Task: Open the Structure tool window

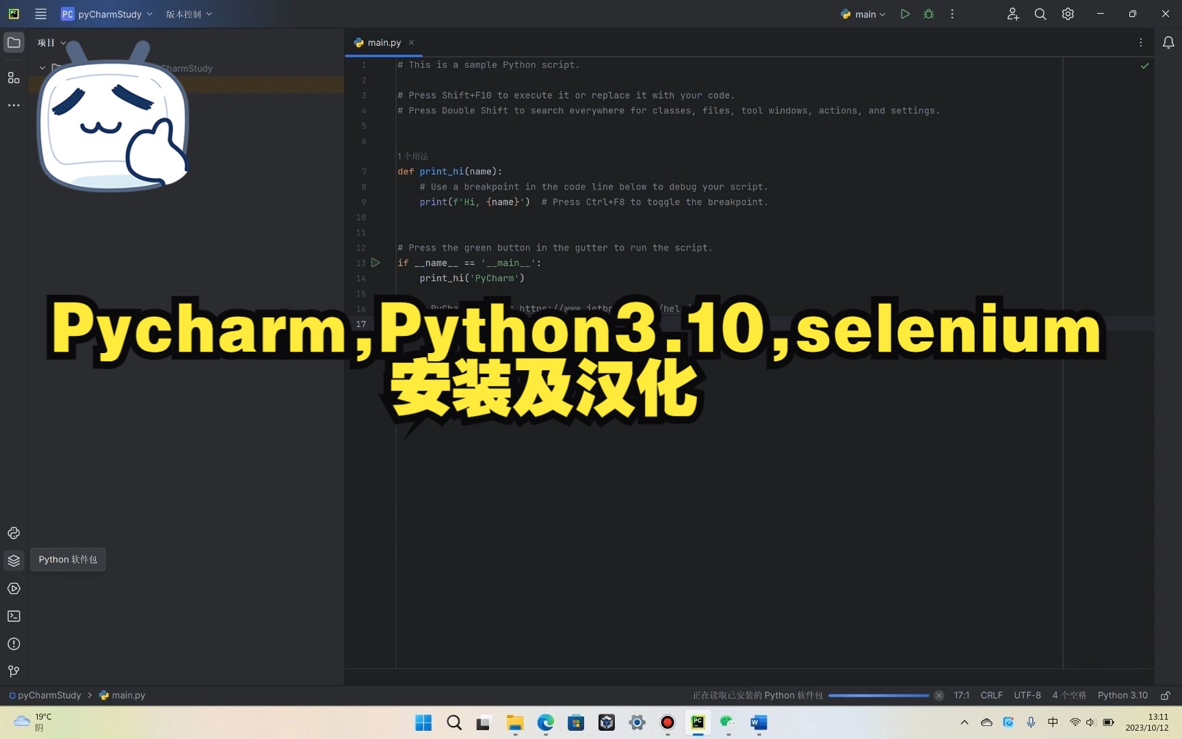Action: tap(14, 77)
